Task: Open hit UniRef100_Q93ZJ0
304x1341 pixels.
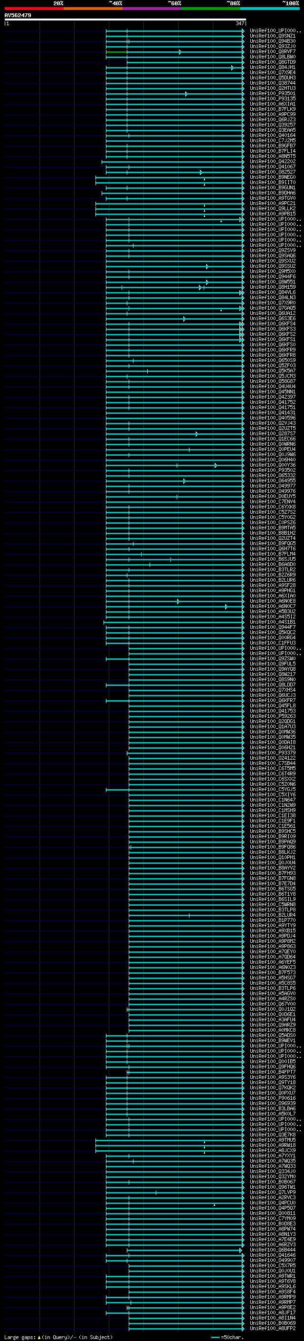Action: click(x=273, y=46)
